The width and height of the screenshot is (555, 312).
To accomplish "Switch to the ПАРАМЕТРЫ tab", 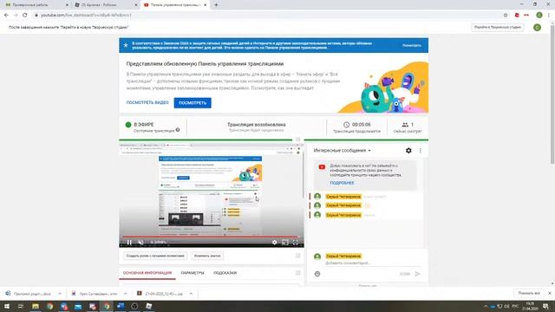I will pos(193,273).
